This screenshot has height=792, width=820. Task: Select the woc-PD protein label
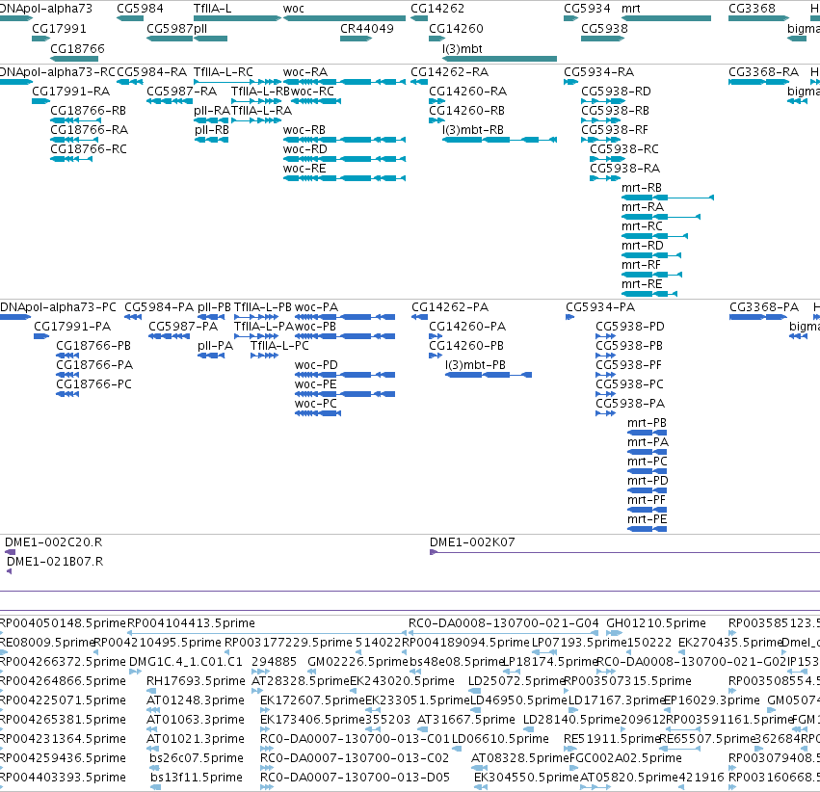pyautogui.click(x=316, y=365)
